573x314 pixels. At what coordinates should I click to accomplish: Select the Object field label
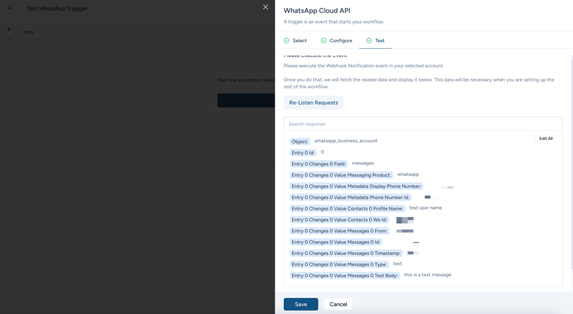coord(300,142)
